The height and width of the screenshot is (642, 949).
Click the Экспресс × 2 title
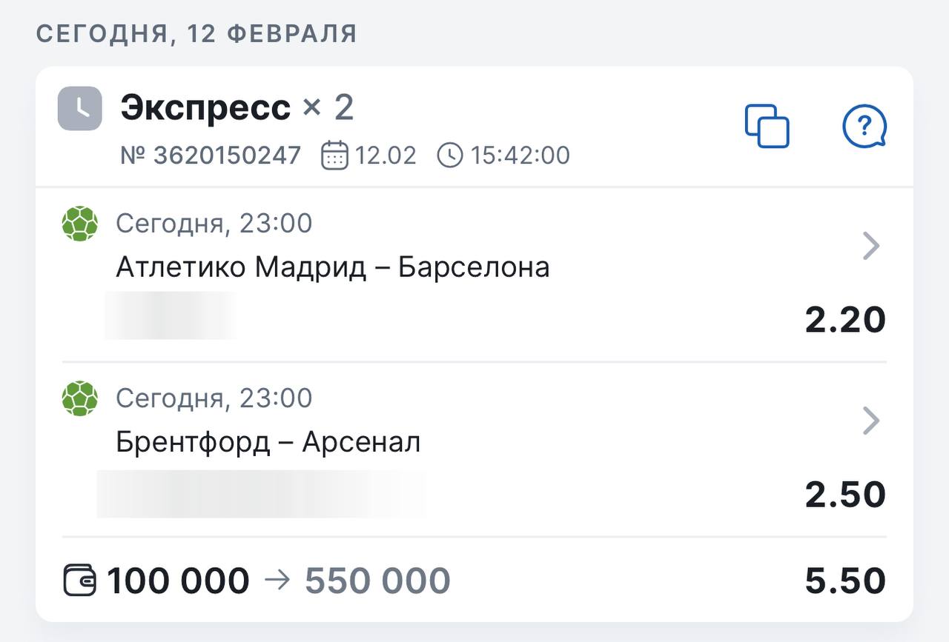(237, 109)
